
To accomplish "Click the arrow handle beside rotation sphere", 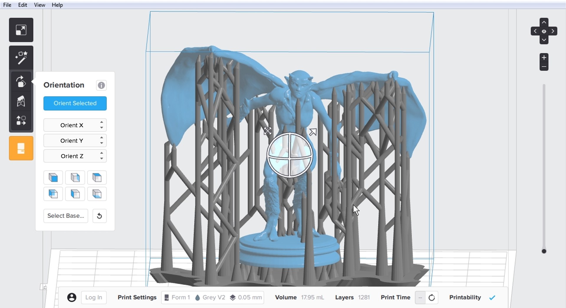I will pos(313,132).
